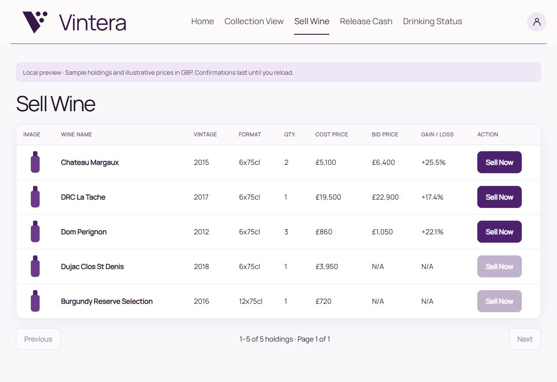Viewport: 557px width, 382px height.
Task: Switch to Release Cash tab
Action: click(x=366, y=21)
